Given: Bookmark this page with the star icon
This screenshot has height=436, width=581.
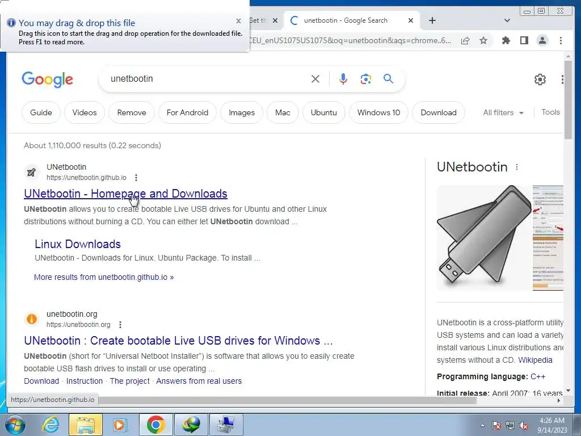Looking at the screenshot, I should [x=483, y=40].
